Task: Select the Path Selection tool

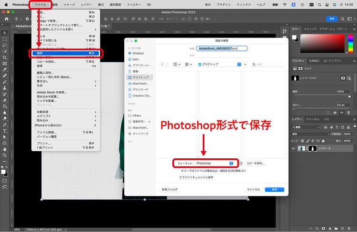Action: coord(5,137)
